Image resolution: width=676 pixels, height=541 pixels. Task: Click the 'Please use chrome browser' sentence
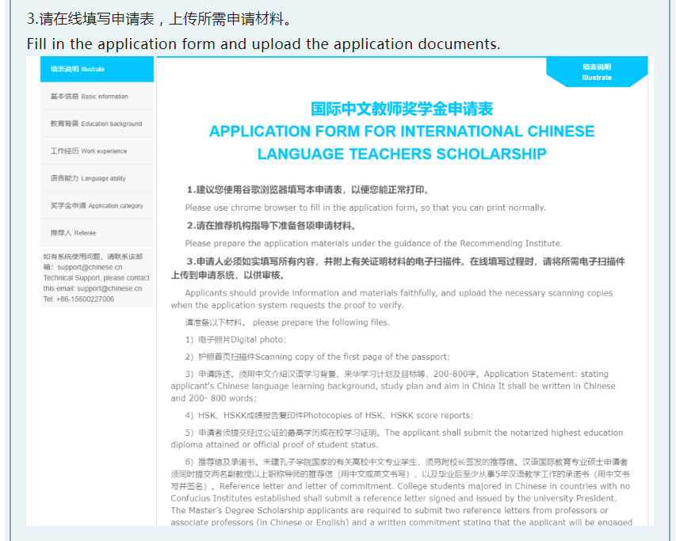[365, 208]
